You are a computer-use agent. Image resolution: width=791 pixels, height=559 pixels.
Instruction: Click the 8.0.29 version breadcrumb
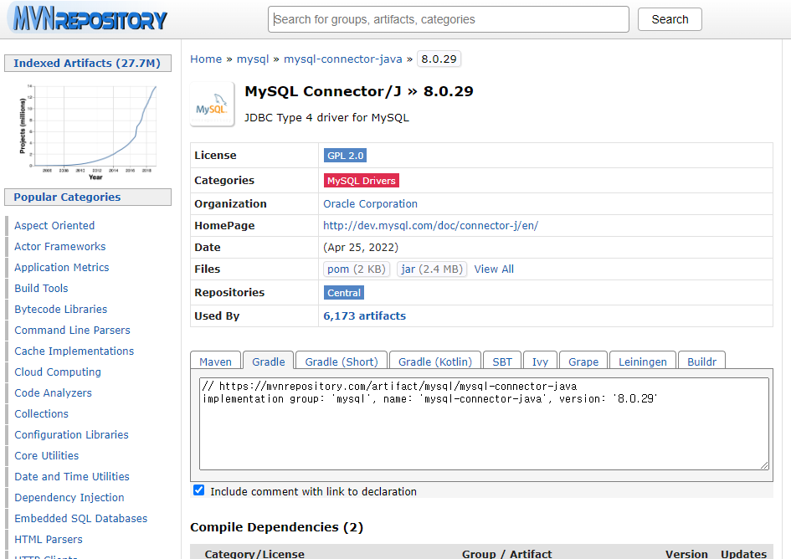click(x=439, y=59)
